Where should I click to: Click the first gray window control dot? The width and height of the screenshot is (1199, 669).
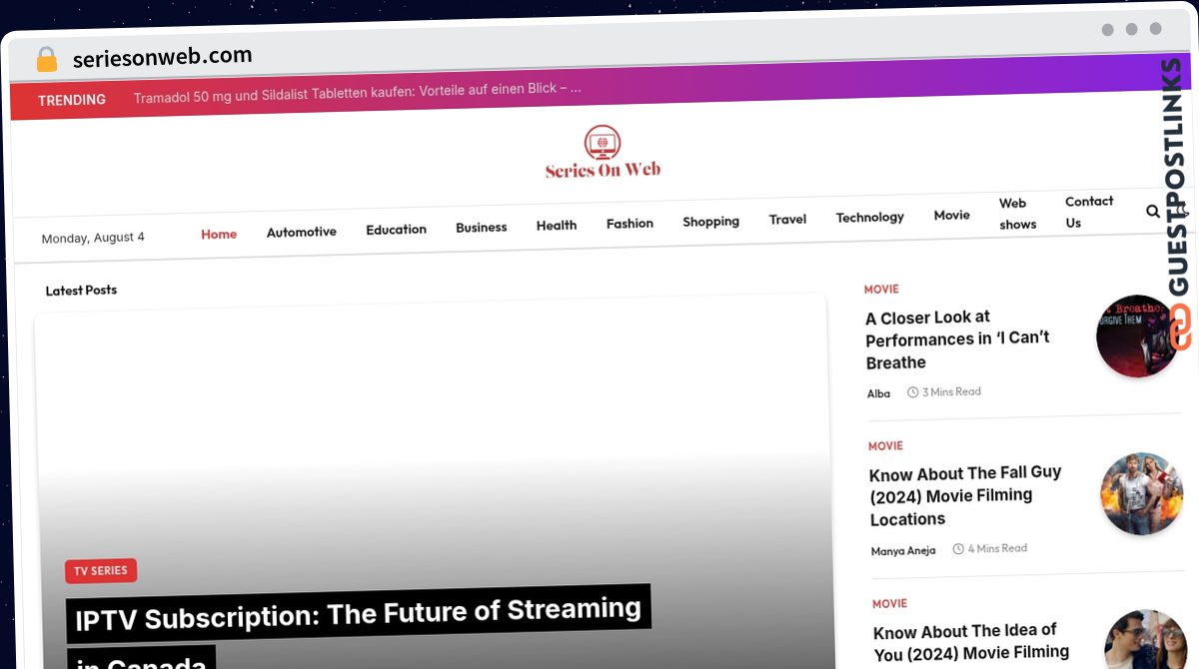1107,30
